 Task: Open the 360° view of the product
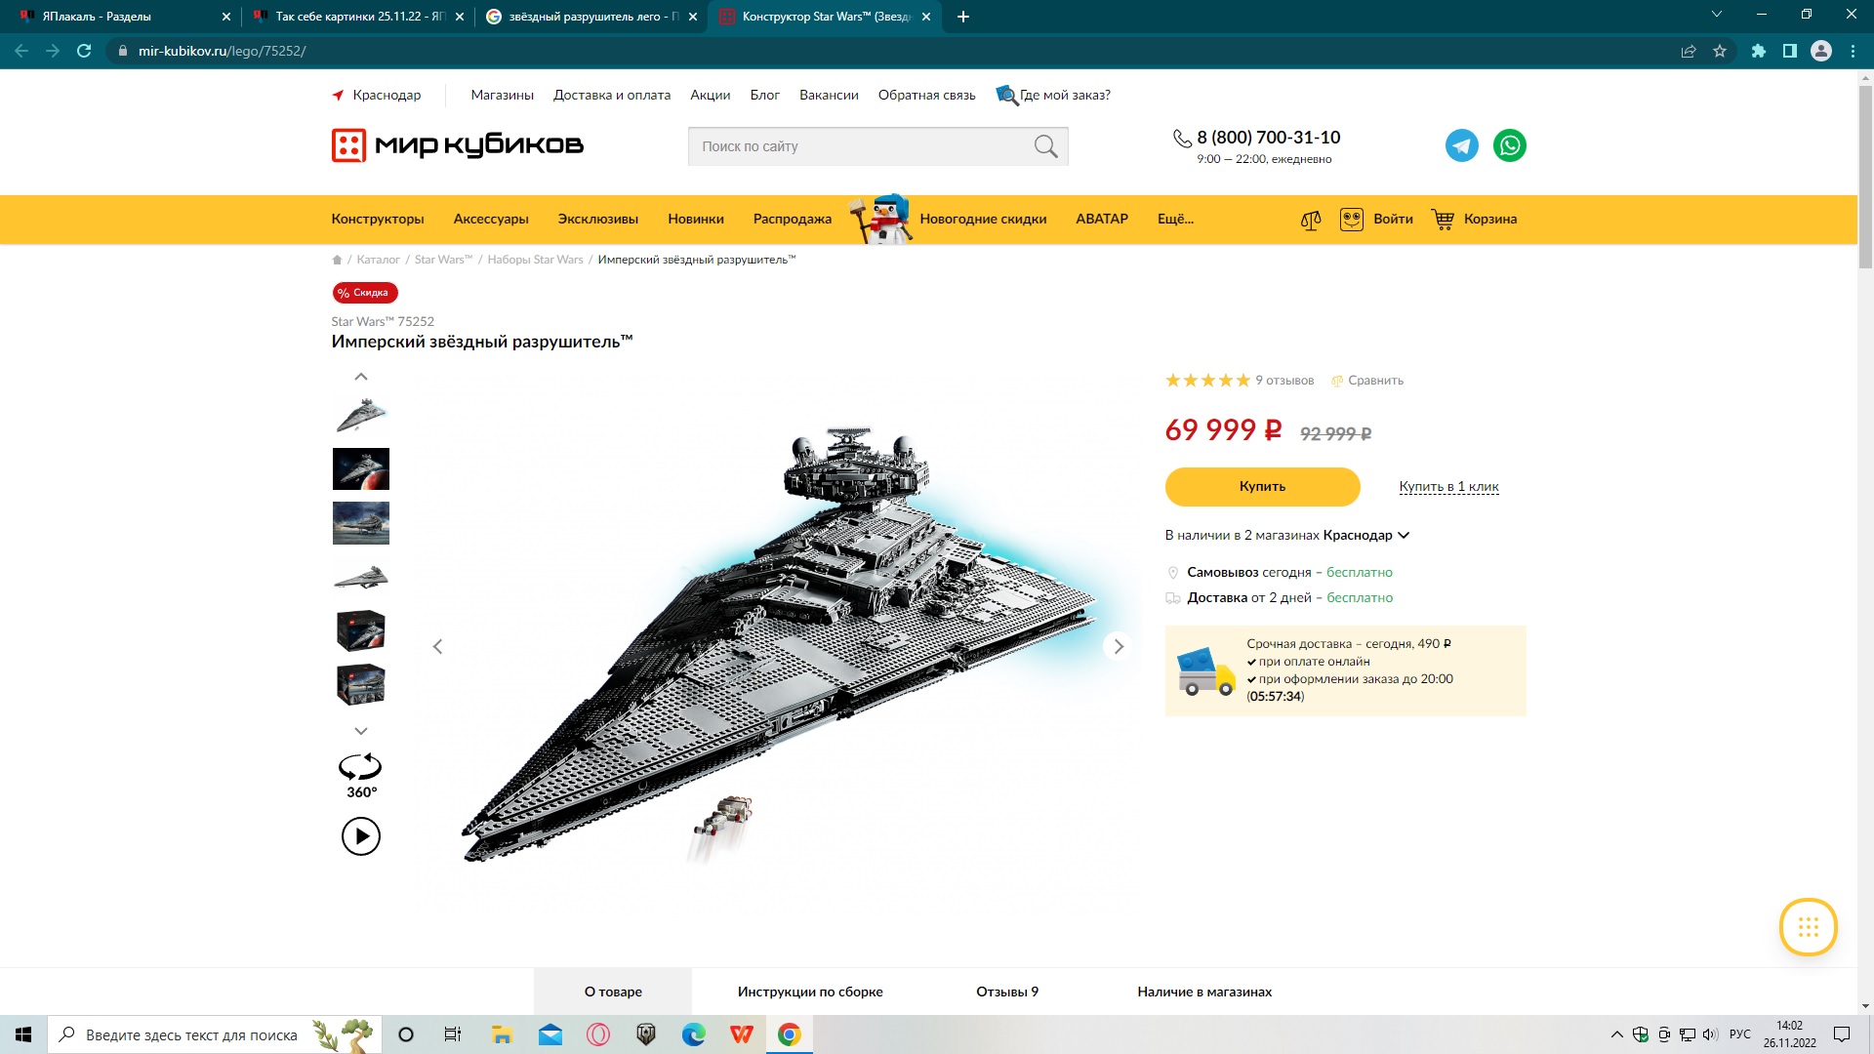[360, 776]
